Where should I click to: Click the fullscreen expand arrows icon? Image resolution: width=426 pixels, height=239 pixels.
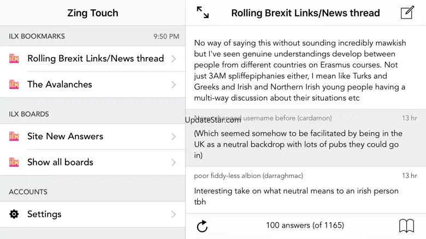point(203,13)
